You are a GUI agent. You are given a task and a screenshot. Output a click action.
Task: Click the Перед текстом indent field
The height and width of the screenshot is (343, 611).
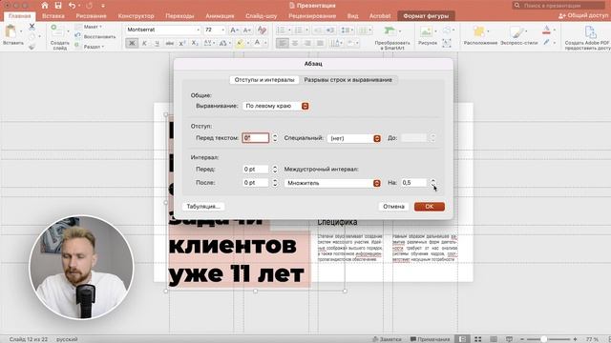coord(255,138)
